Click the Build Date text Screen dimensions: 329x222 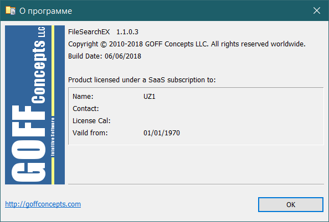click(x=105, y=56)
